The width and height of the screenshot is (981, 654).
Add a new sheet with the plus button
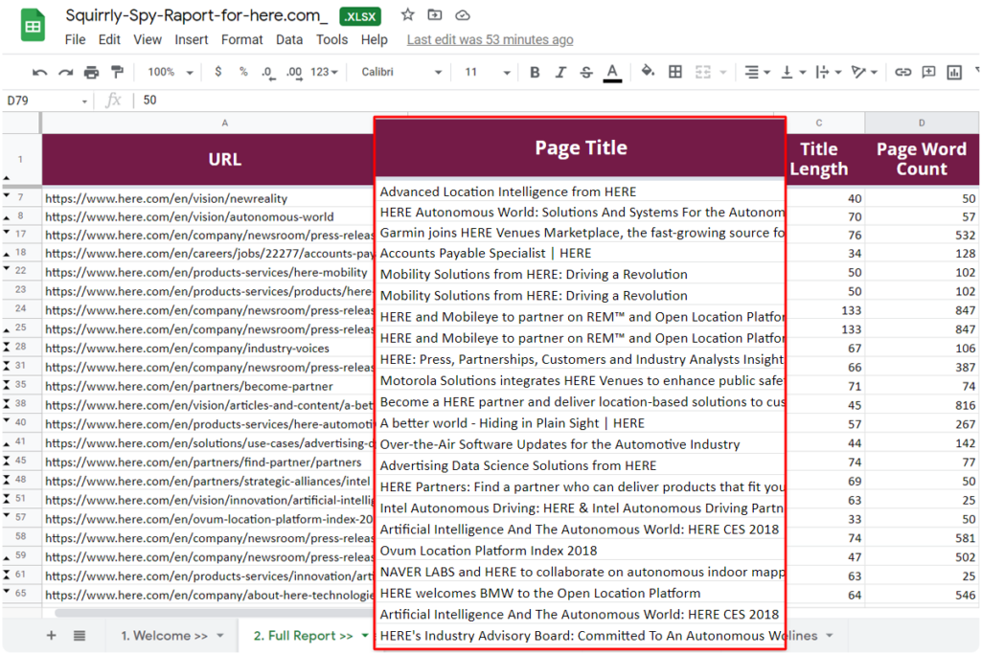tap(52, 635)
